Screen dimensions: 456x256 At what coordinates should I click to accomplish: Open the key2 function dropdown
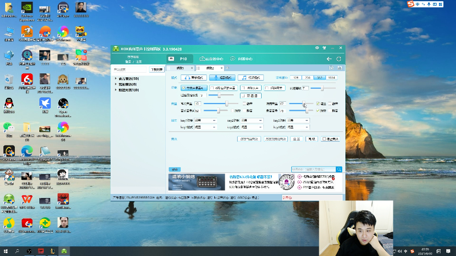point(252,121)
